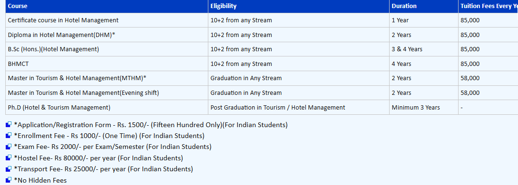The image size is (518, 185).
Task: Click Diploma in Hotel Management(DHM) course cell
Action: tap(107, 35)
